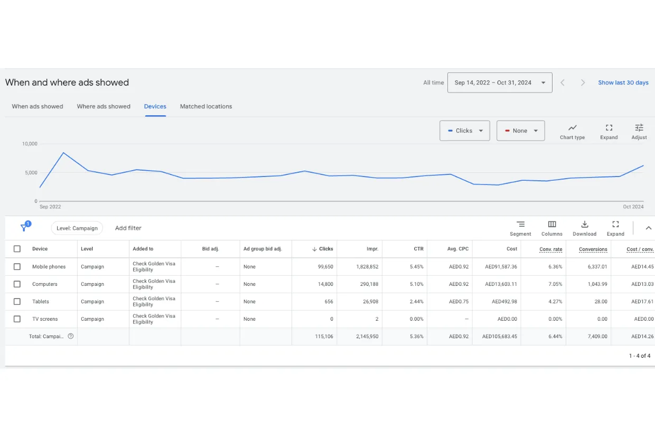Viewport: 655px width, 437px height.
Task: Tick the select-all checkbox in header
Action: [x=17, y=249]
